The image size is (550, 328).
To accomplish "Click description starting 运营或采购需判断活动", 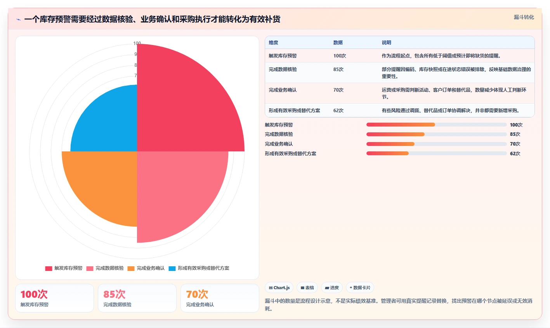I will click(454, 94).
